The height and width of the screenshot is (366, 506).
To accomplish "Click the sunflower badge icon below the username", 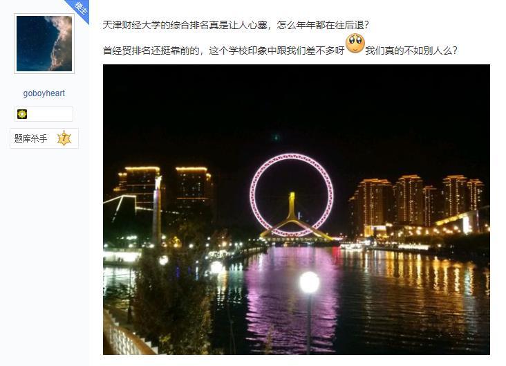I will click(22, 114).
